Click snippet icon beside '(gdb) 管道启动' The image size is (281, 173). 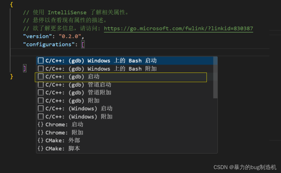point(41,85)
